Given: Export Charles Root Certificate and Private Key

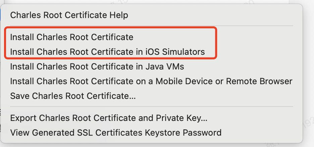Looking at the screenshot, I should pyautogui.click(x=109, y=118).
